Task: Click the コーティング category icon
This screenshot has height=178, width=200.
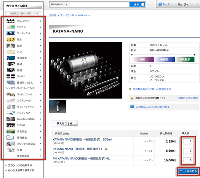Action: [10, 33]
